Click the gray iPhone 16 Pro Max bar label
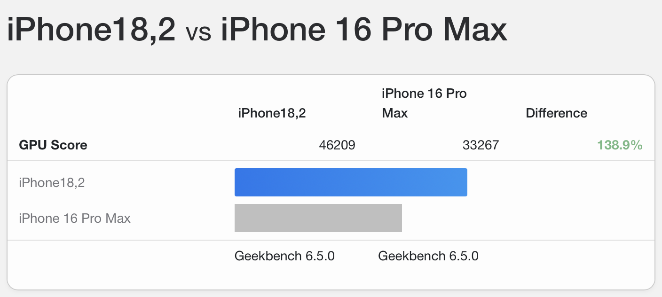This screenshot has width=662, height=297. [75, 218]
